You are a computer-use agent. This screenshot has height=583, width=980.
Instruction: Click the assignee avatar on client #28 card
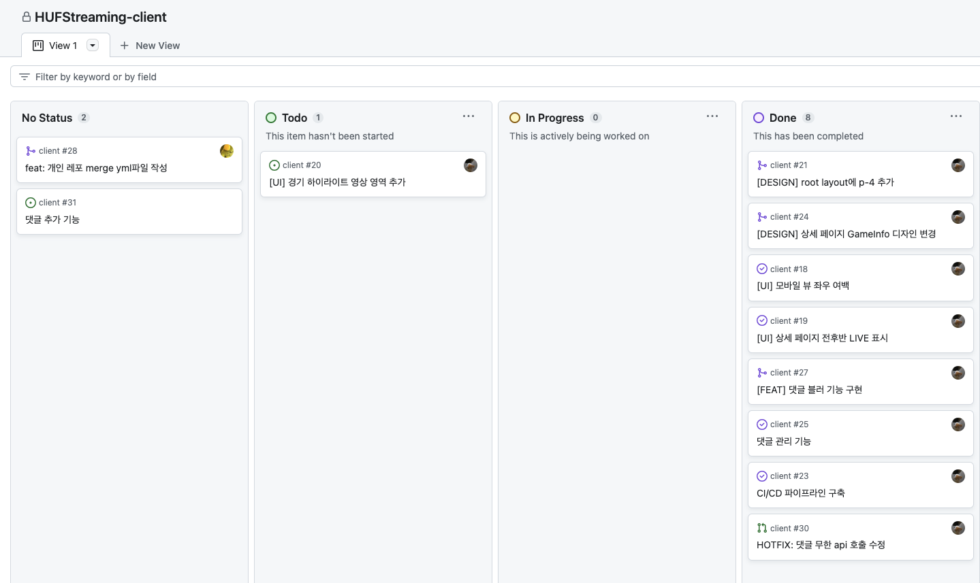point(227,151)
